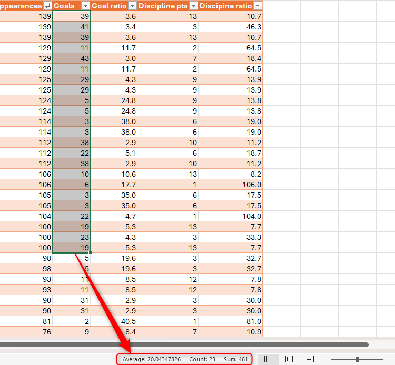Click the Average value in status bar
The image size is (395, 365).
click(x=152, y=359)
